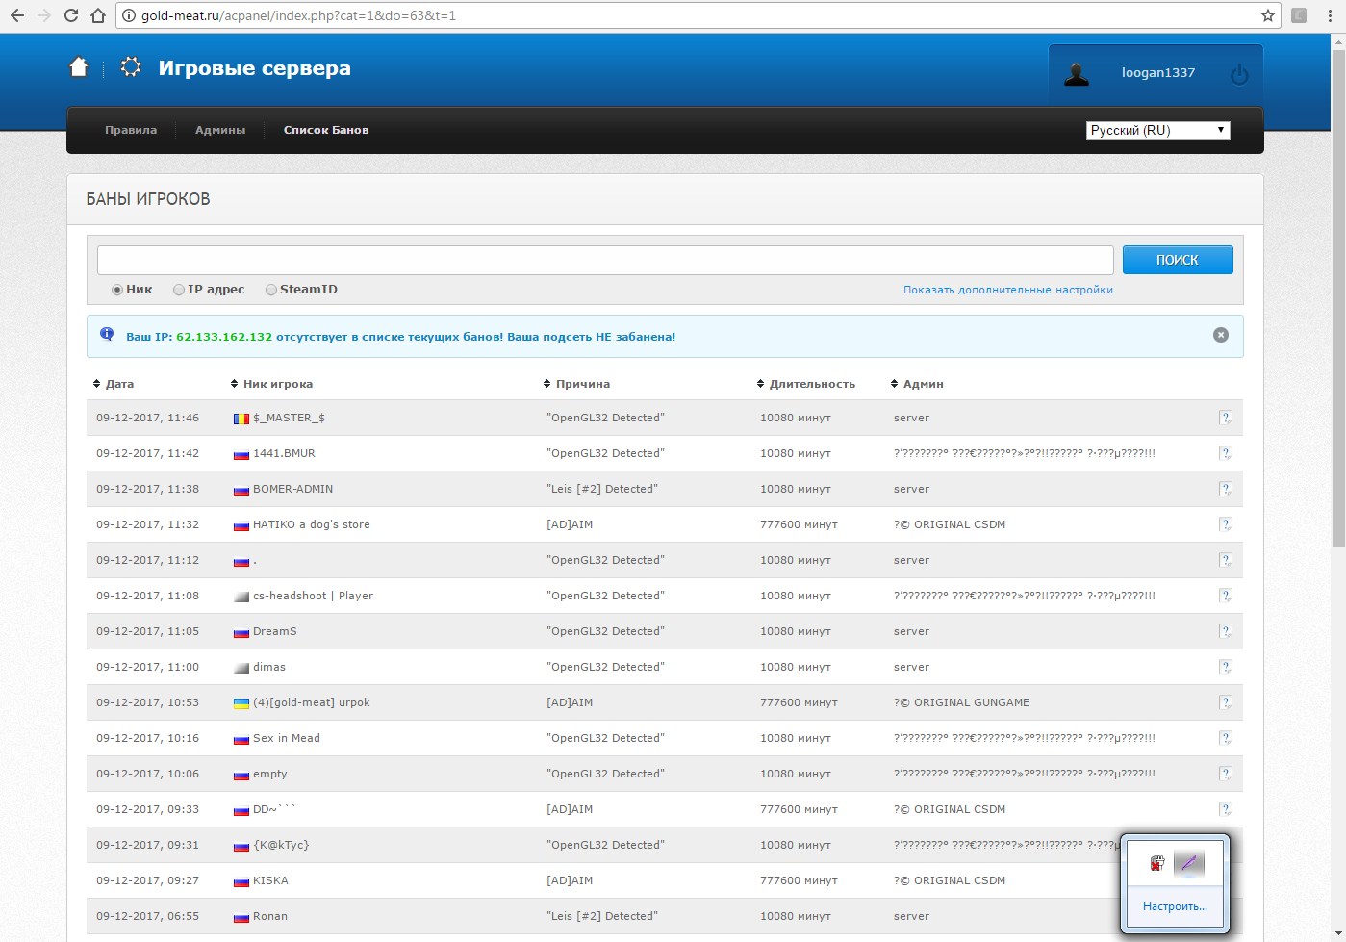Viewport: 1346px width, 942px height.
Task: Select the IP адрес radio button
Action: click(179, 290)
